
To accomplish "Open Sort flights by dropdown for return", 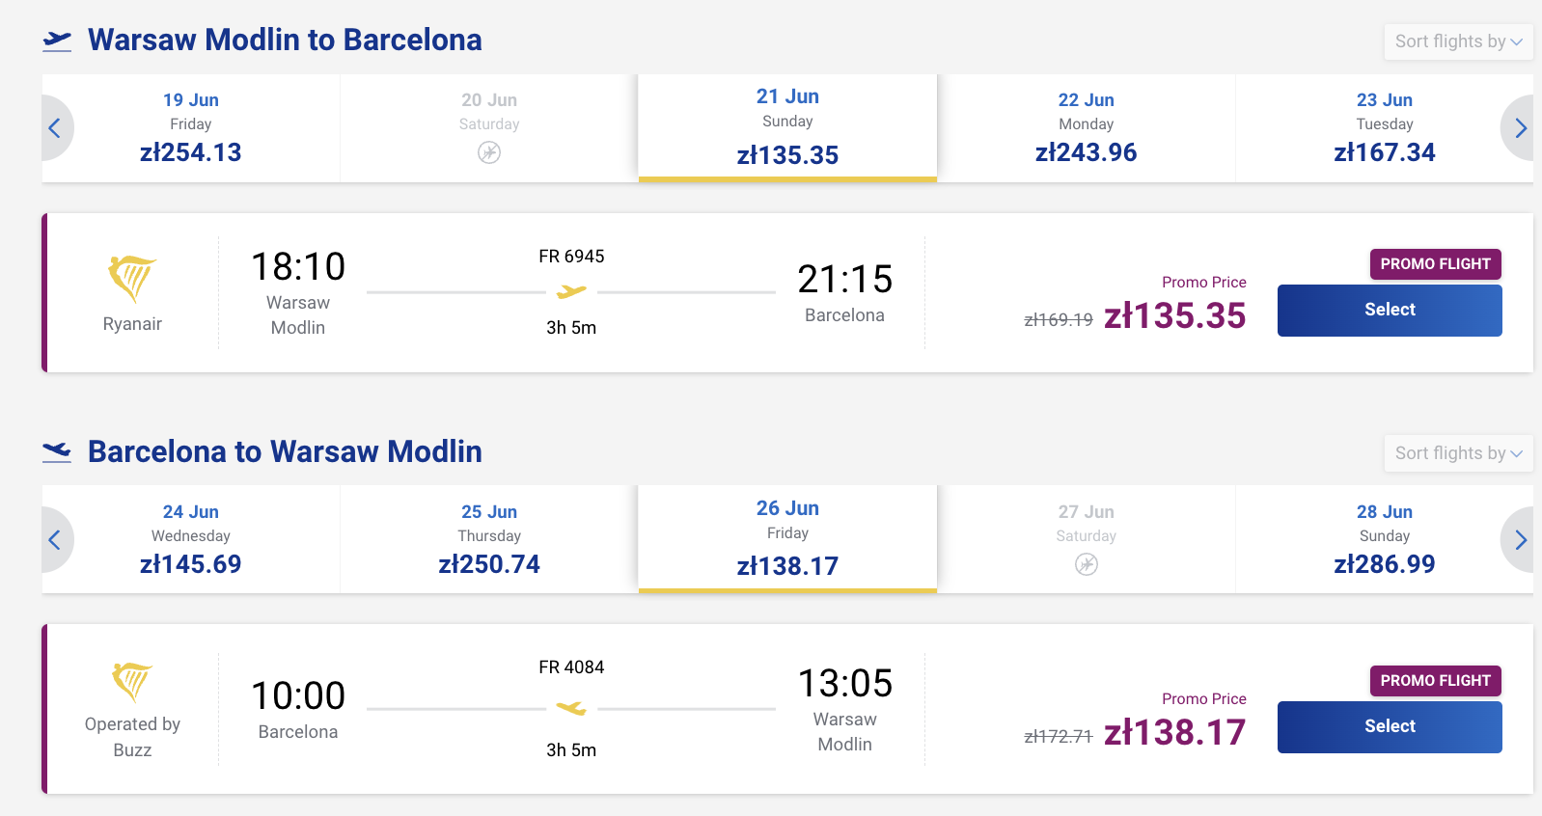I will pos(1457,453).
